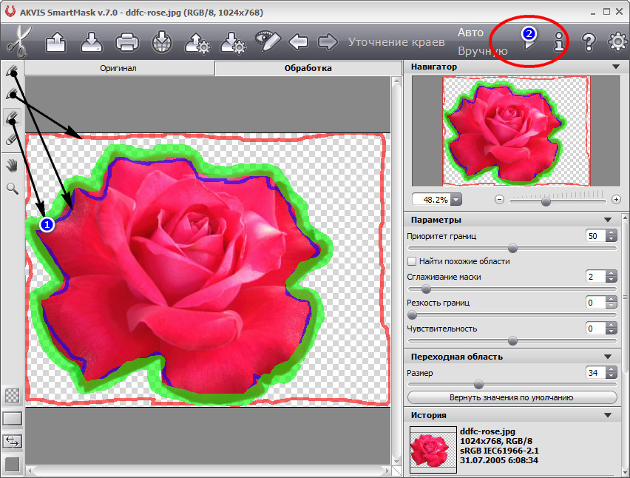Select the Zoom magnifier tool
630x478 pixels.
[x=12, y=189]
